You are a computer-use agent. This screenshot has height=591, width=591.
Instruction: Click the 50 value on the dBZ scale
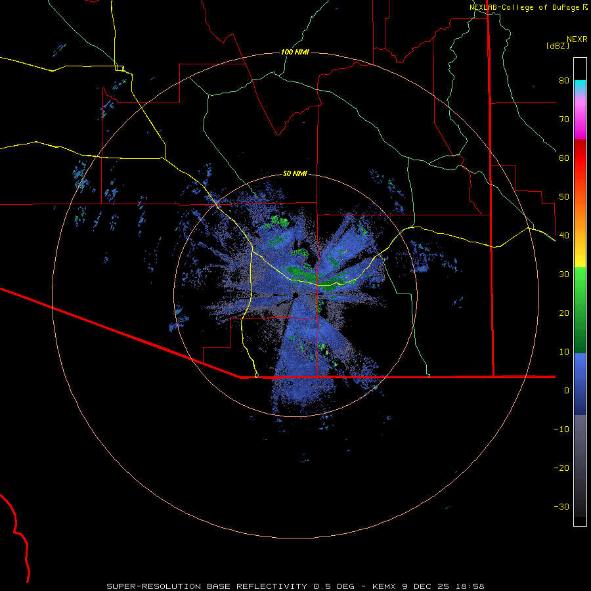(564, 197)
